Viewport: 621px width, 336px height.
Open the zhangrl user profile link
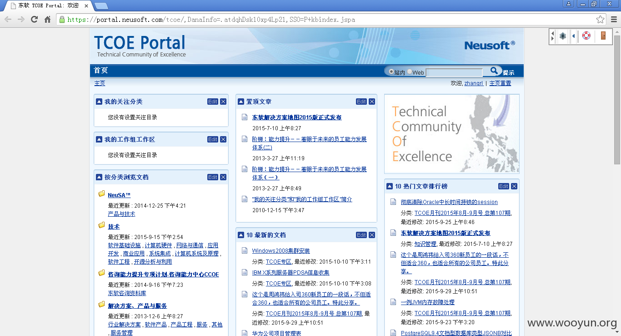474,83
